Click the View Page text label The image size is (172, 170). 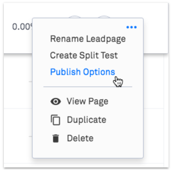click(x=88, y=102)
